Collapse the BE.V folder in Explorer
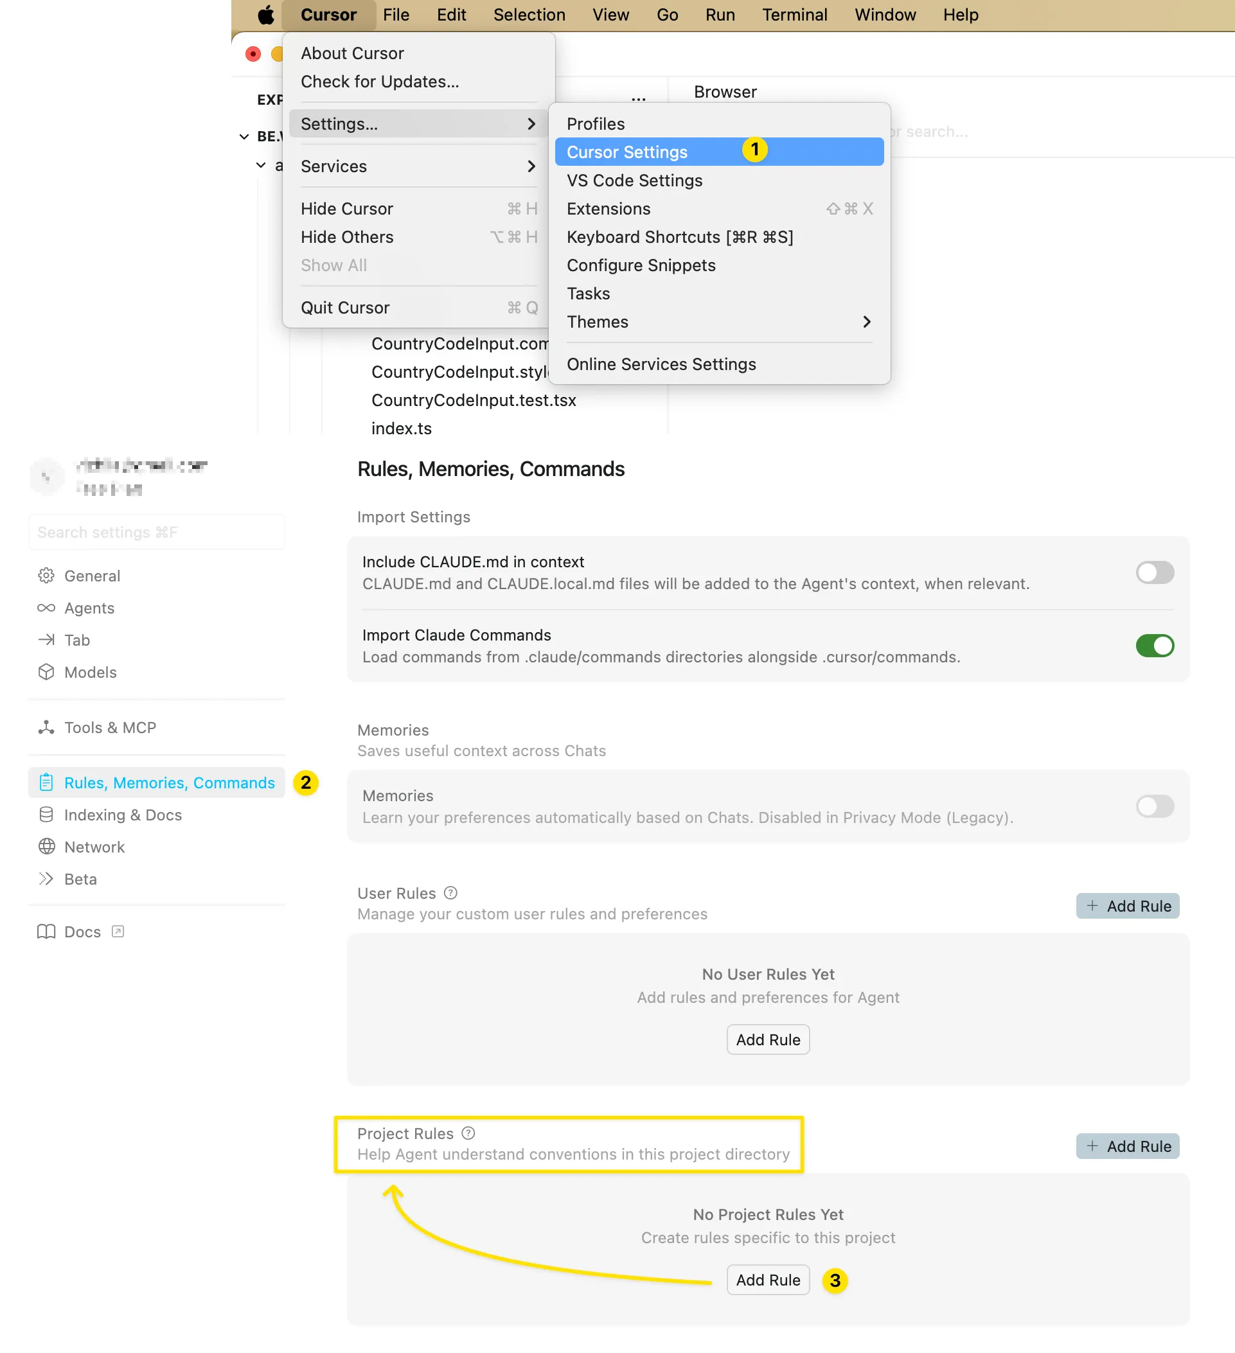Screen dimensions: 1235x1353 [x=244, y=136]
